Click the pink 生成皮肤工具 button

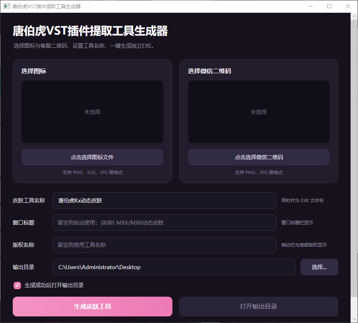pos(93,307)
